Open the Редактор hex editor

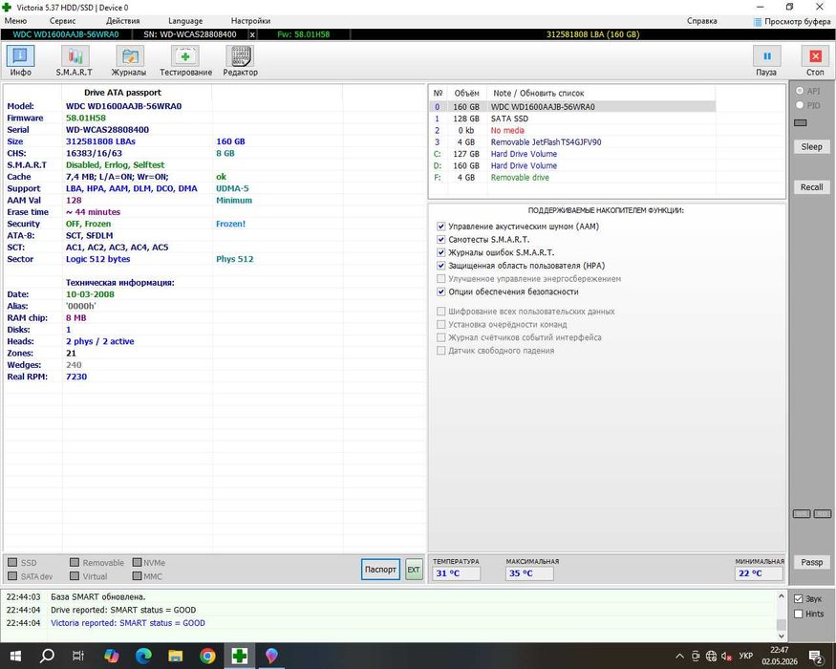tap(240, 61)
